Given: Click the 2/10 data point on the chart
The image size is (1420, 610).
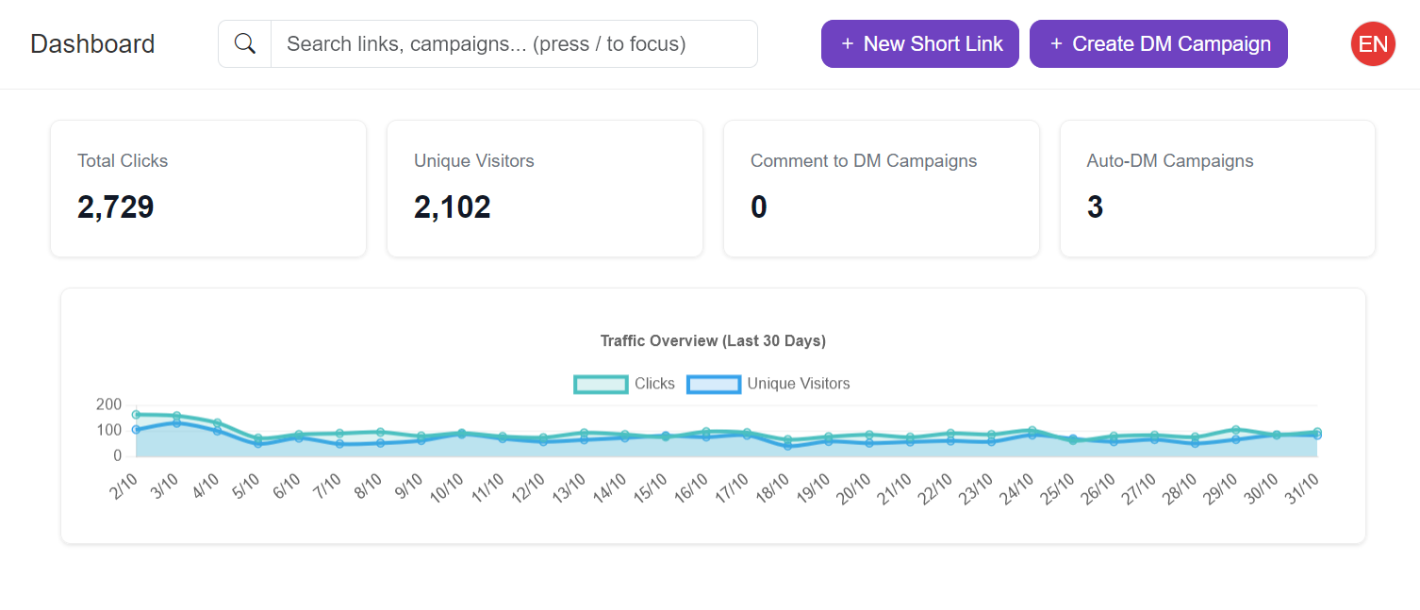Looking at the screenshot, I should pyautogui.click(x=136, y=415).
